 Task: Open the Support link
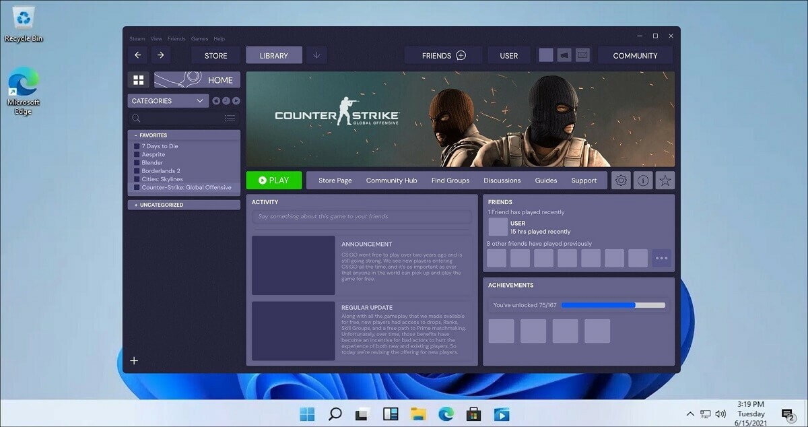click(584, 180)
